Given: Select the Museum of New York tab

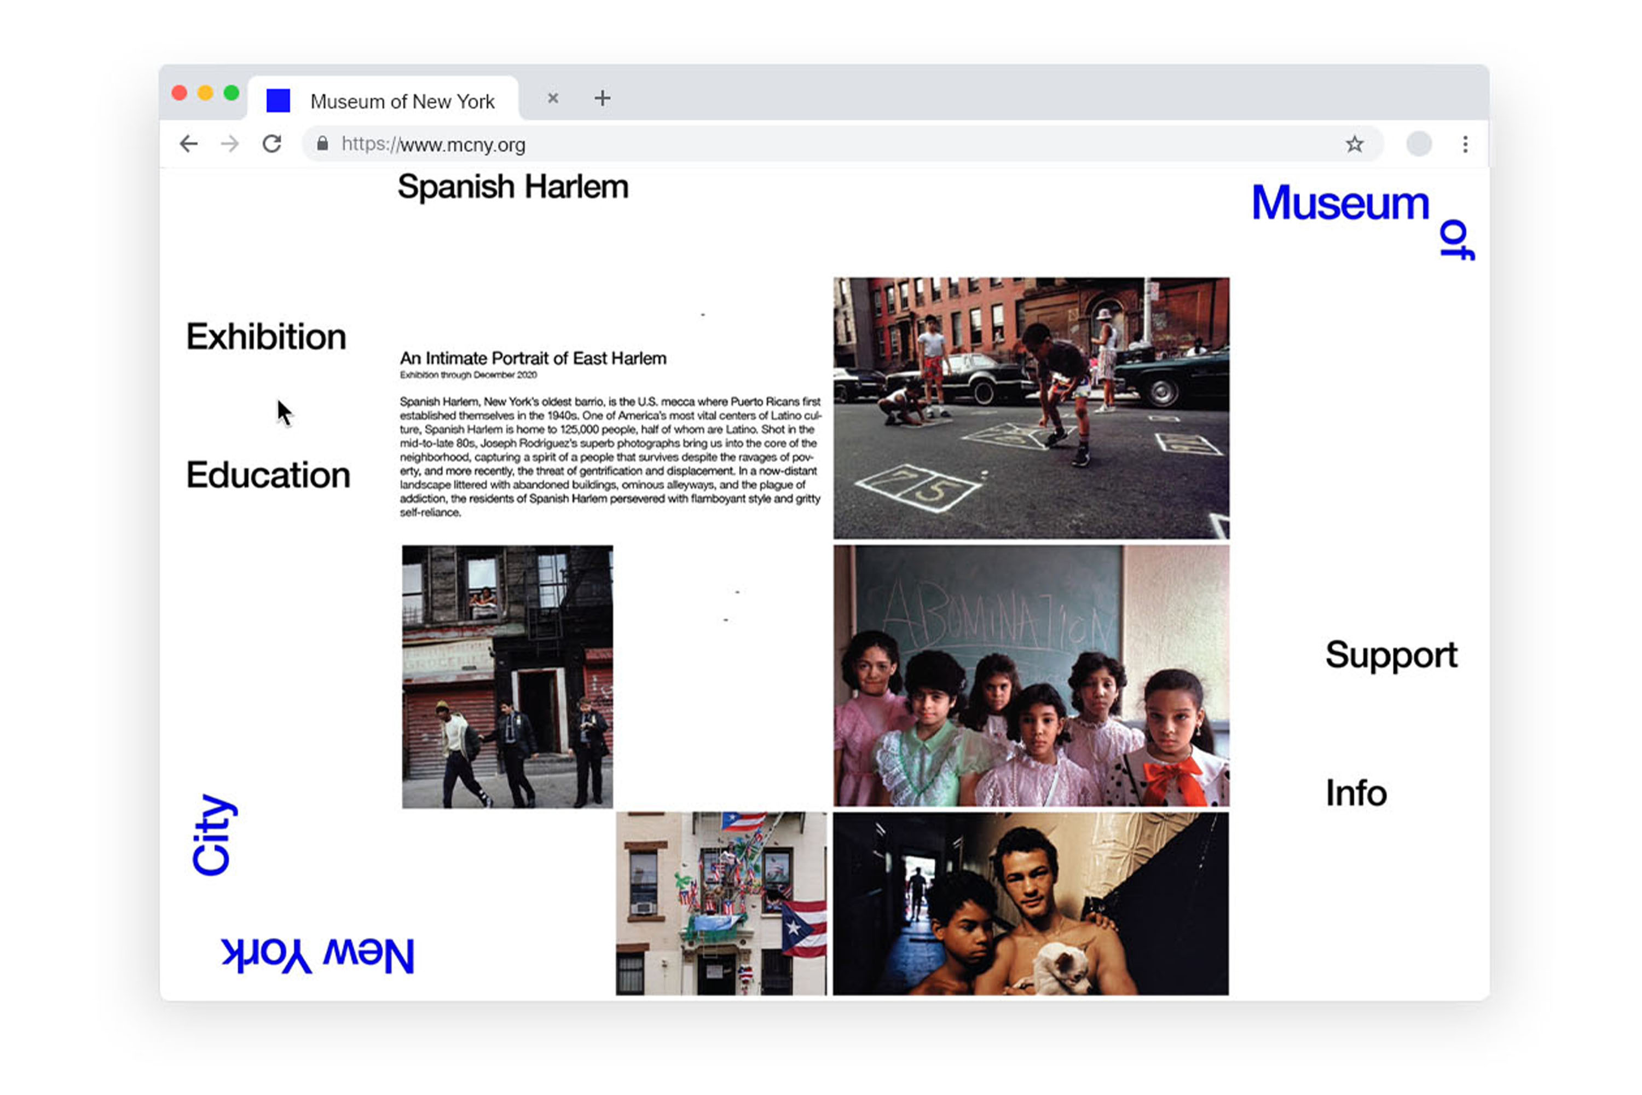Looking at the screenshot, I should click(x=401, y=101).
